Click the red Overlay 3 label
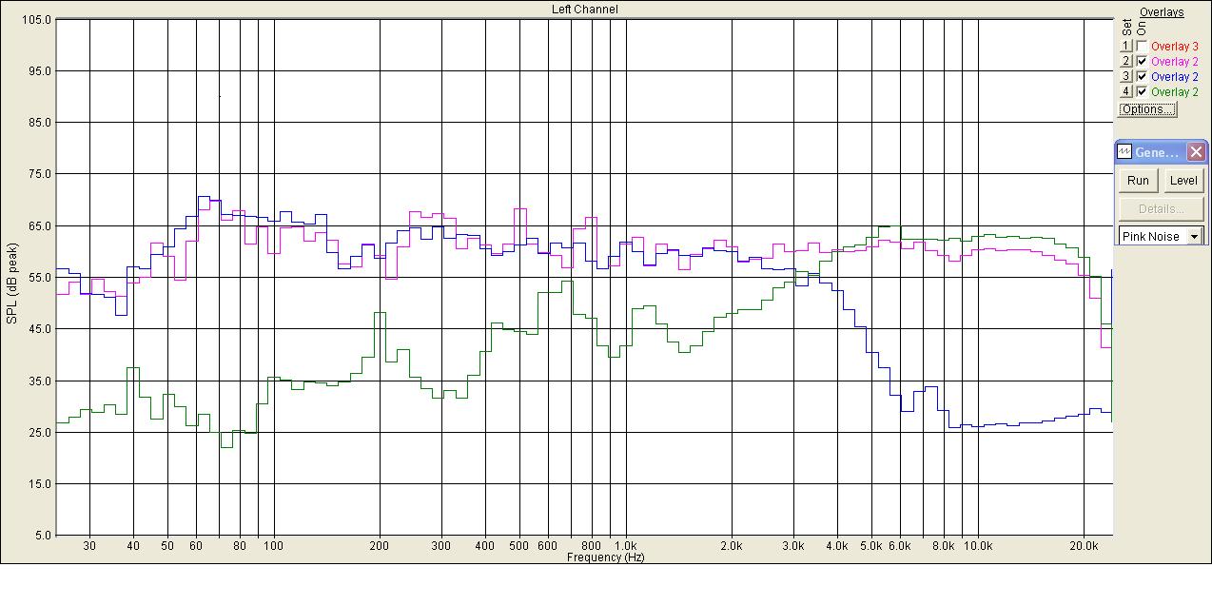Viewport: 1212px width, 606px height. click(1175, 46)
